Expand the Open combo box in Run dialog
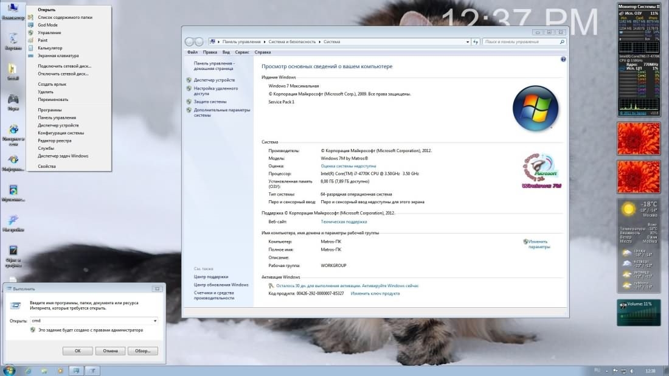669x376 pixels. coord(155,321)
